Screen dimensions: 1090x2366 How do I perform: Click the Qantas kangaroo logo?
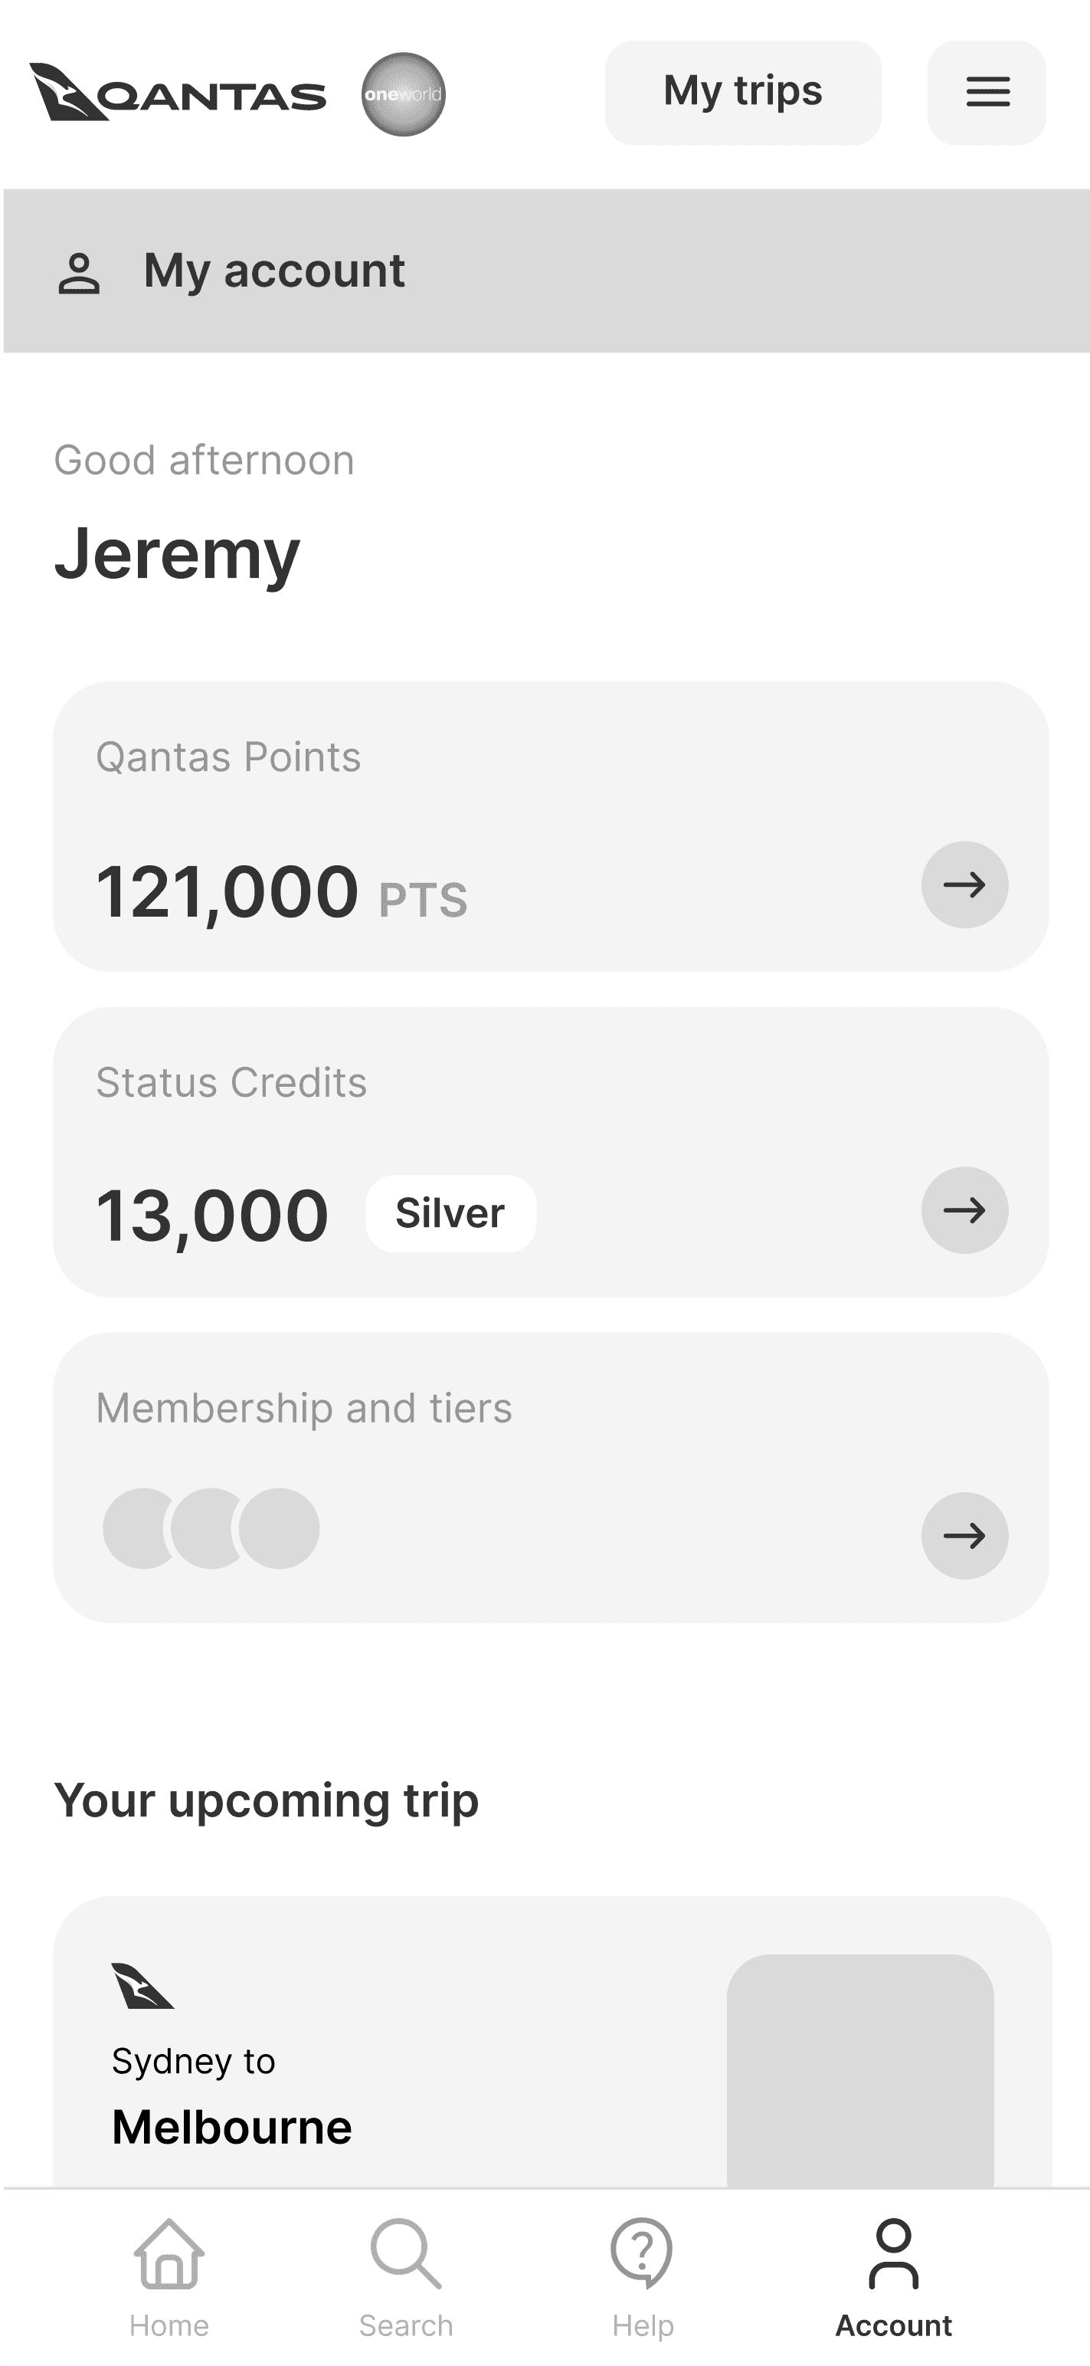click(x=177, y=93)
